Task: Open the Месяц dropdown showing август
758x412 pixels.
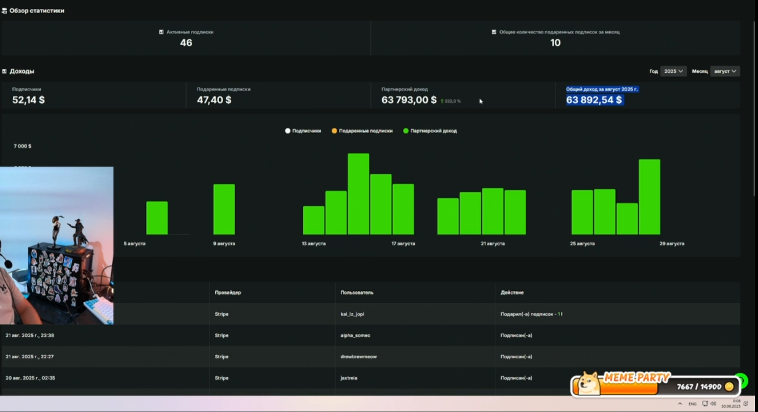Action: point(725,71)
